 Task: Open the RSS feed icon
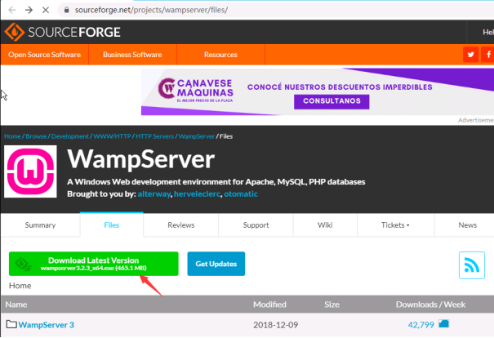click(x=472, y=265)
